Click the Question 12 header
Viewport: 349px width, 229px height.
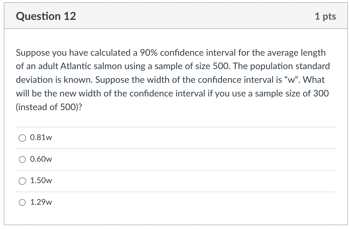click(x=46, y=16)
